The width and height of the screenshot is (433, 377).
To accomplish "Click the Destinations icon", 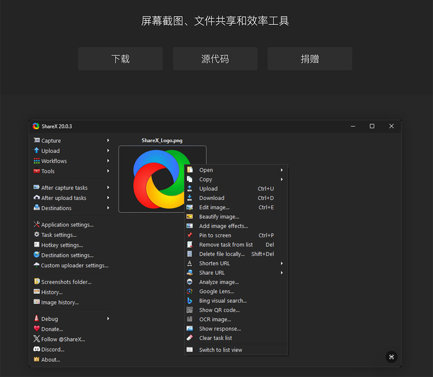I will [36, 208].
